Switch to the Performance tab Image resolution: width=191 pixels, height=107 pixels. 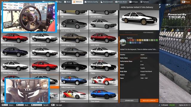click(148, 32)
